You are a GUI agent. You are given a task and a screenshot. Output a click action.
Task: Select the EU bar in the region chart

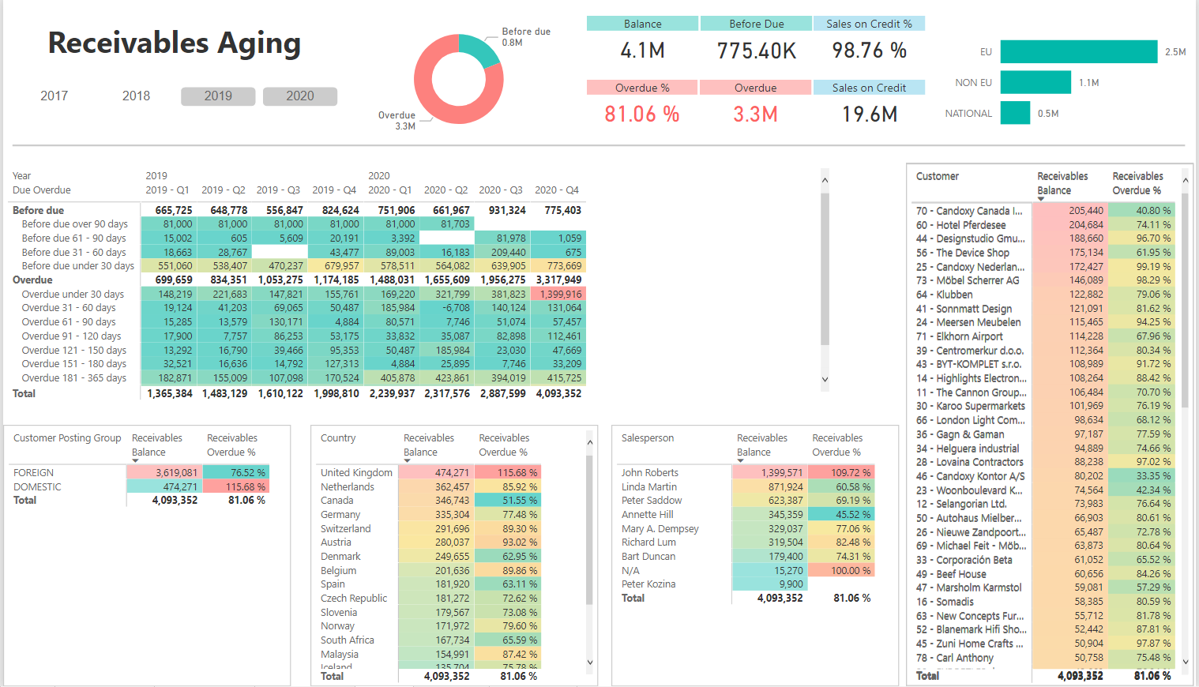[1078, 51]
